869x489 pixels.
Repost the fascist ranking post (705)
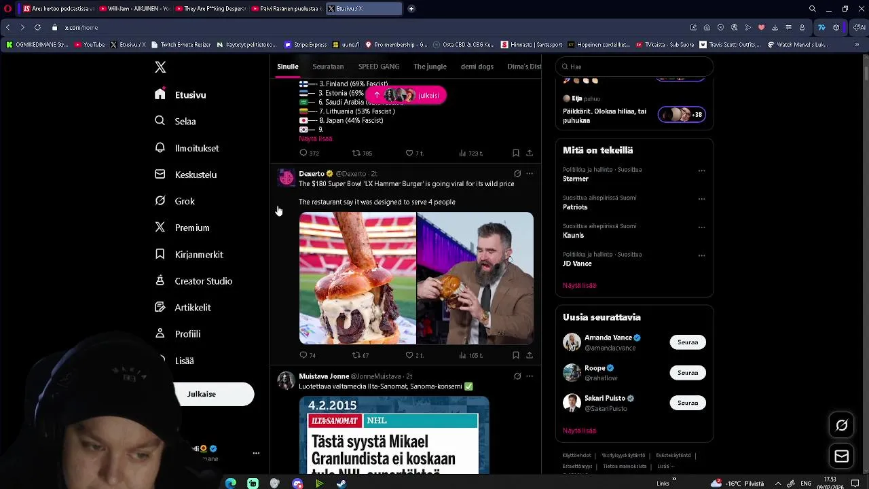coord(362,153)
